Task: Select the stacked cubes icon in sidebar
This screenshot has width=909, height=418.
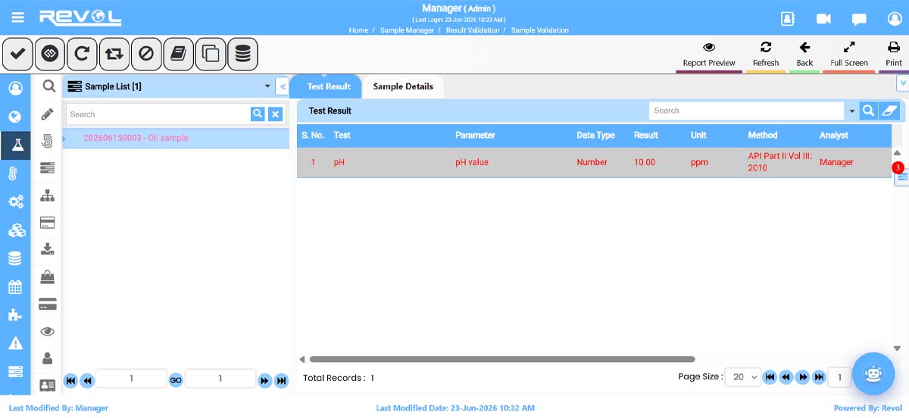Action: [15, 230]
